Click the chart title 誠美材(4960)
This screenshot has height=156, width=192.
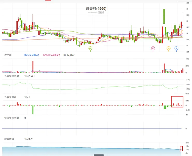pos(96,9)
